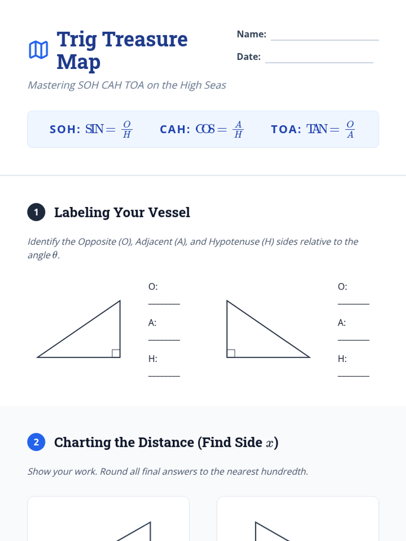Click the number 1 section badge

click(x=36, y=212)
